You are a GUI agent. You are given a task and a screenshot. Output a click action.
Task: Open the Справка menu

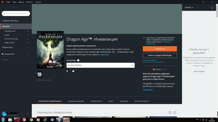(x=38, y=2)
